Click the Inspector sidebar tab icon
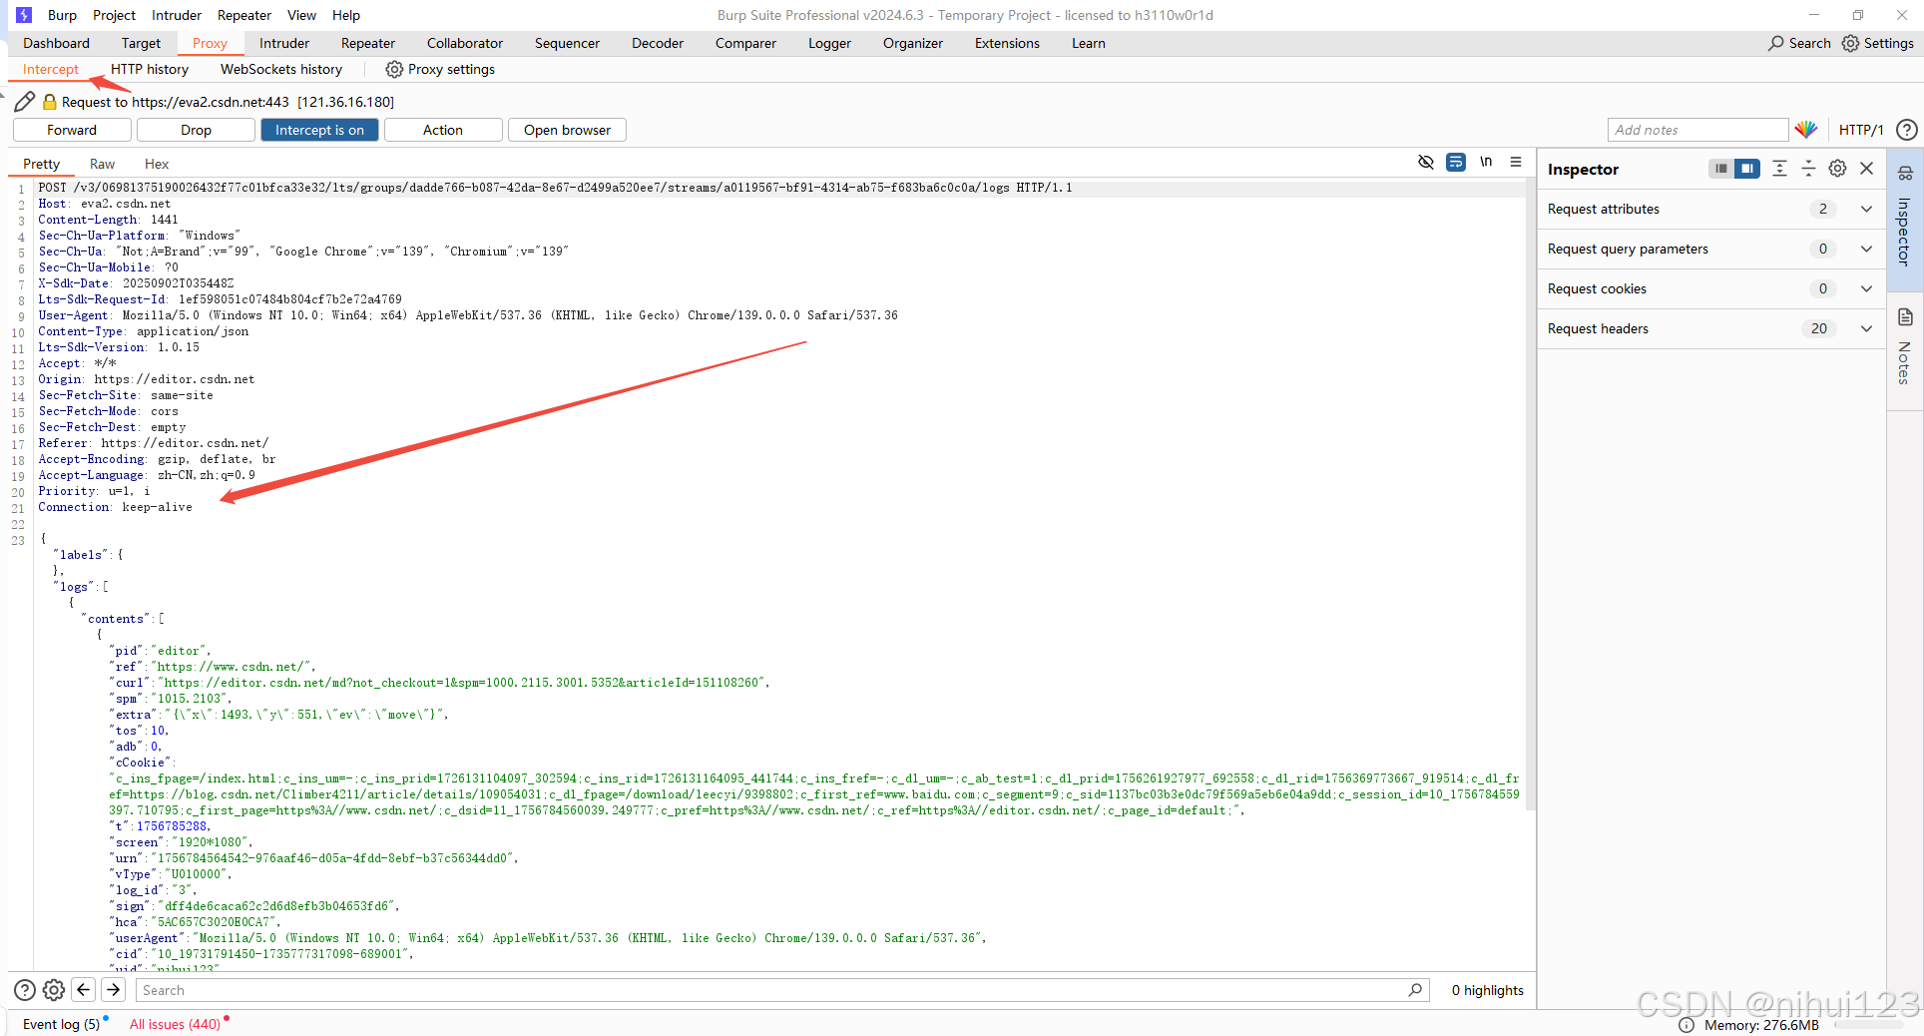The width and height of the screenshot is (1924, 1036). pyautogui.click(x=1905, y=173)
